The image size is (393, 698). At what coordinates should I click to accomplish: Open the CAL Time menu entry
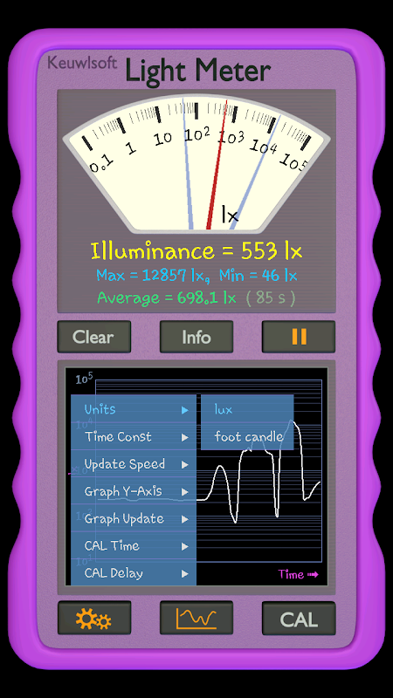coord(134,546)
